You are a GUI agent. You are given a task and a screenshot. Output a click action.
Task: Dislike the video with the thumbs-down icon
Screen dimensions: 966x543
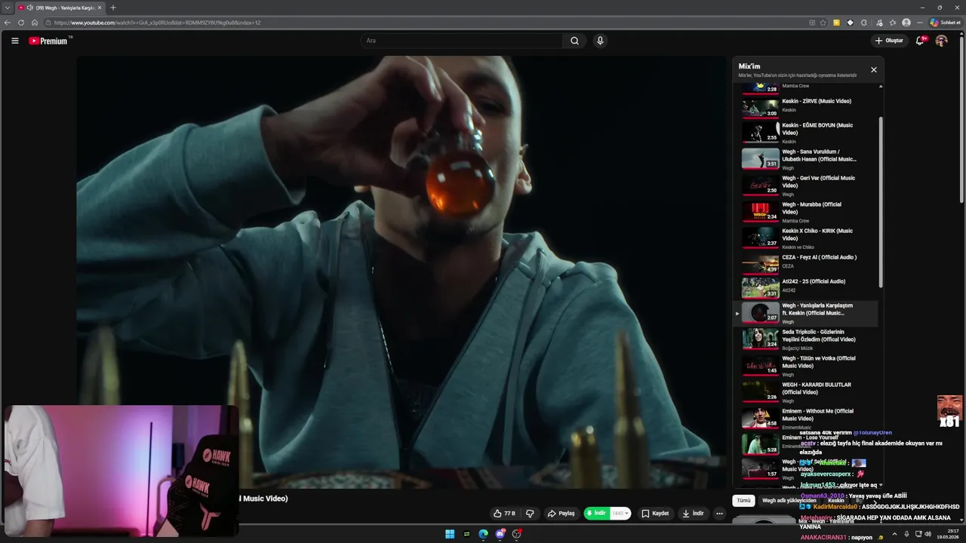[530, 514]
